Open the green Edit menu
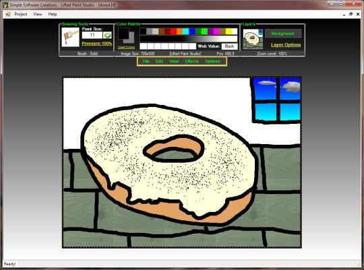Screen dimensions: 364x270 click(159, 61)
